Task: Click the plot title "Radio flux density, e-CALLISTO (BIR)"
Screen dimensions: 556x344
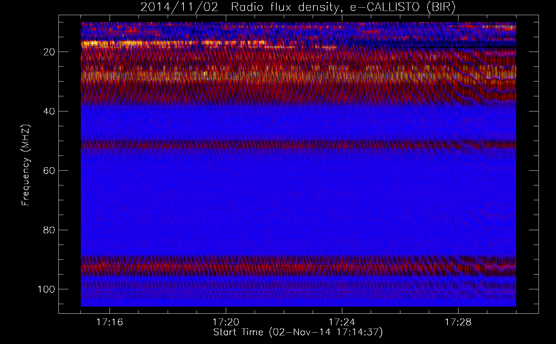Action: 343,8
